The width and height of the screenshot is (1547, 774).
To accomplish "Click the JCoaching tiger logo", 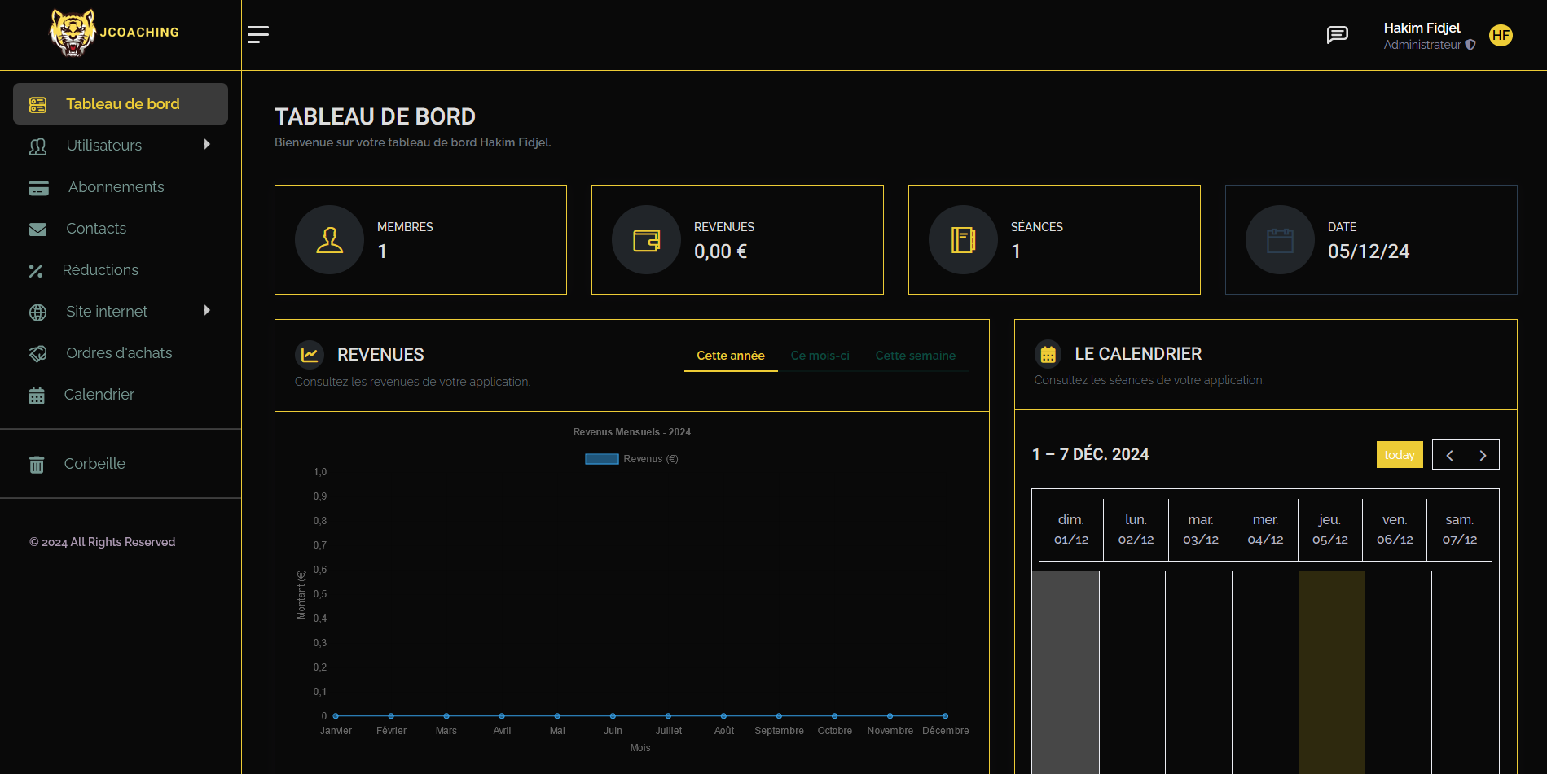I will point(73,33).
